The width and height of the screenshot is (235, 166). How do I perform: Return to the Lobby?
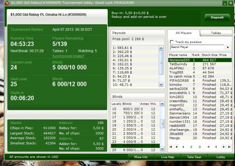pyautogui.click(x=221, y=157)
